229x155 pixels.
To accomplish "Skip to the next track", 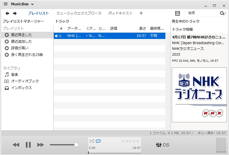I will [40, 145].
